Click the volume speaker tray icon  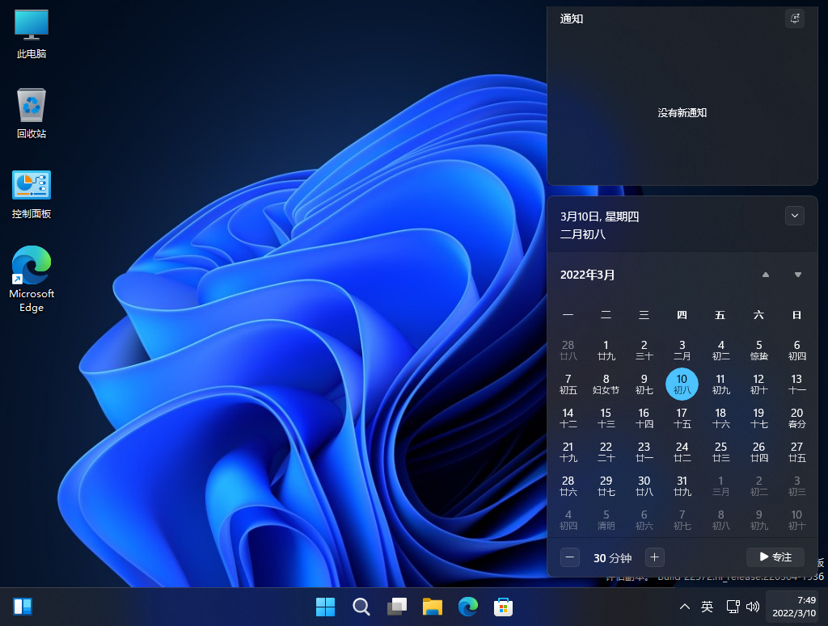pyautogui.click(x=753, y=606)
